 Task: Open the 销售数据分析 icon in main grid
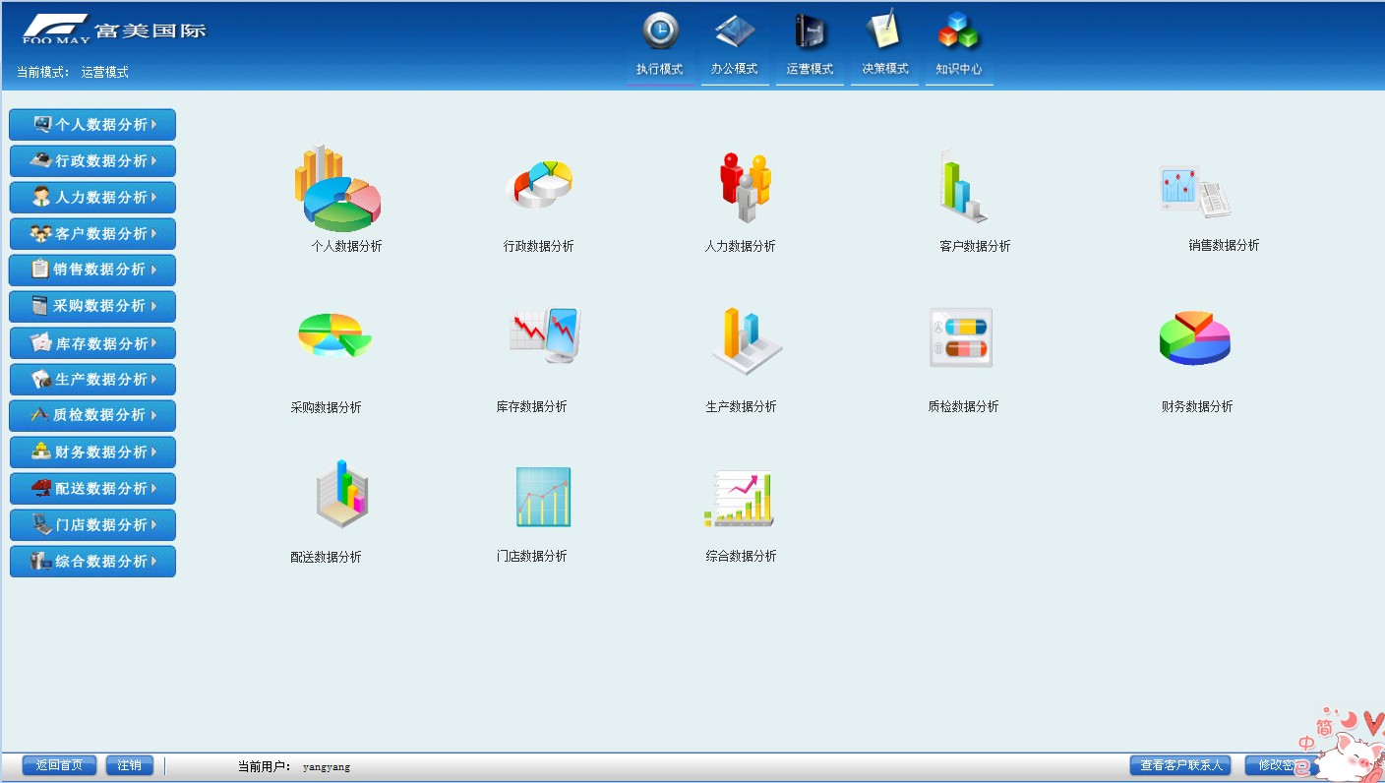1194,191
